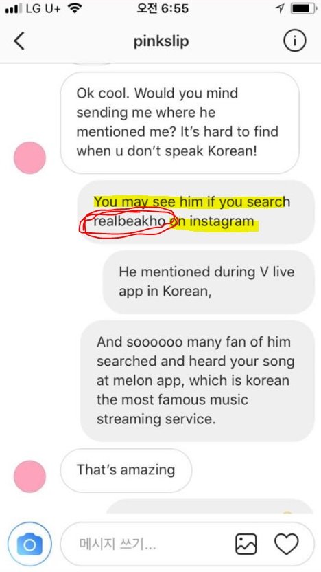Tap the pink avatar beside That's amazing
This screenshot has height=572, width=321.
[x=29, y=476]
